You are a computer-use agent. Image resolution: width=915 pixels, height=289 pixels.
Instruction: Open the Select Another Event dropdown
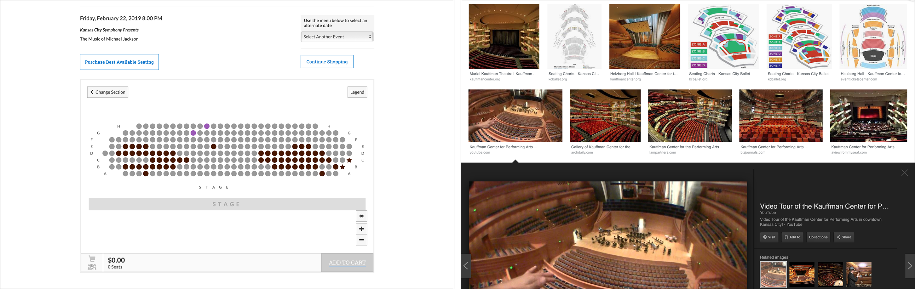click(x=337, y=37)
